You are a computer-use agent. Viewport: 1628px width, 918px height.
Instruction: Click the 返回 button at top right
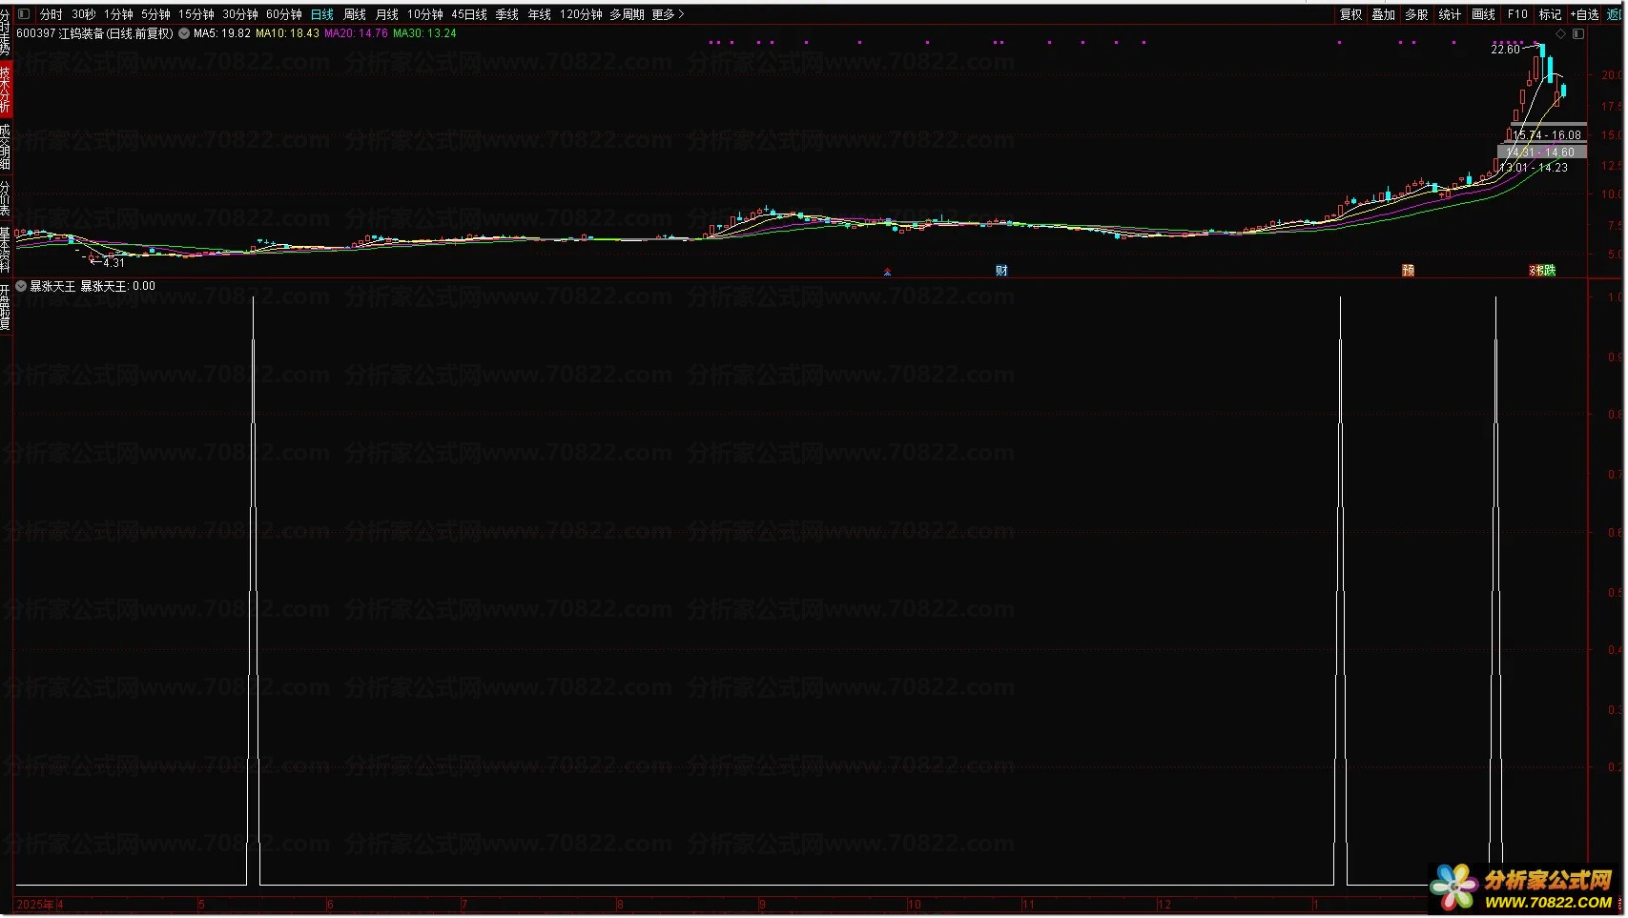(1615, 14)
